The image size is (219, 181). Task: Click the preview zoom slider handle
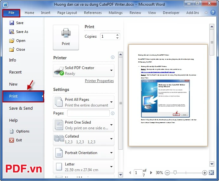[x=175, y=172]
